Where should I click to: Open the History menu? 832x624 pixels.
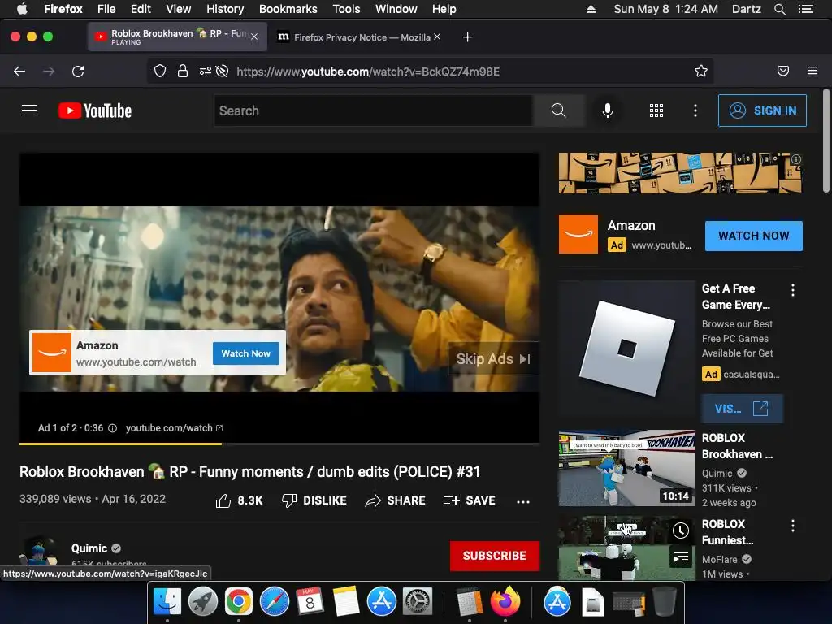click(225, 9)
